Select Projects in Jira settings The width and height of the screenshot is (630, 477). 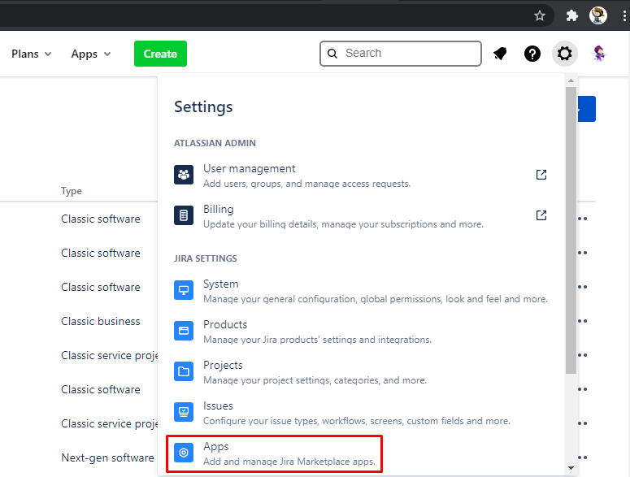[360, 372]
